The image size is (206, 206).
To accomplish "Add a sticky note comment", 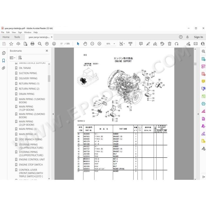I will pyautogui.click(x=141, y=44).
